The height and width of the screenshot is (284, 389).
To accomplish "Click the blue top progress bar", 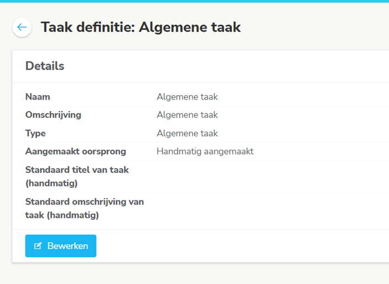I will click(x=194, y=1).
